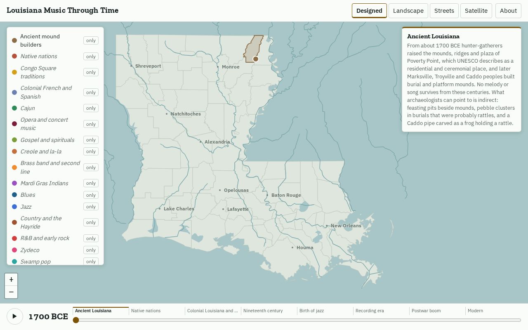
Task: Toggle the Ancient mound builders layer
Action: [46, 40]
